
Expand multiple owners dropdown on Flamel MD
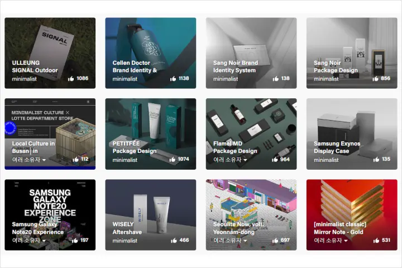(230, 160)
